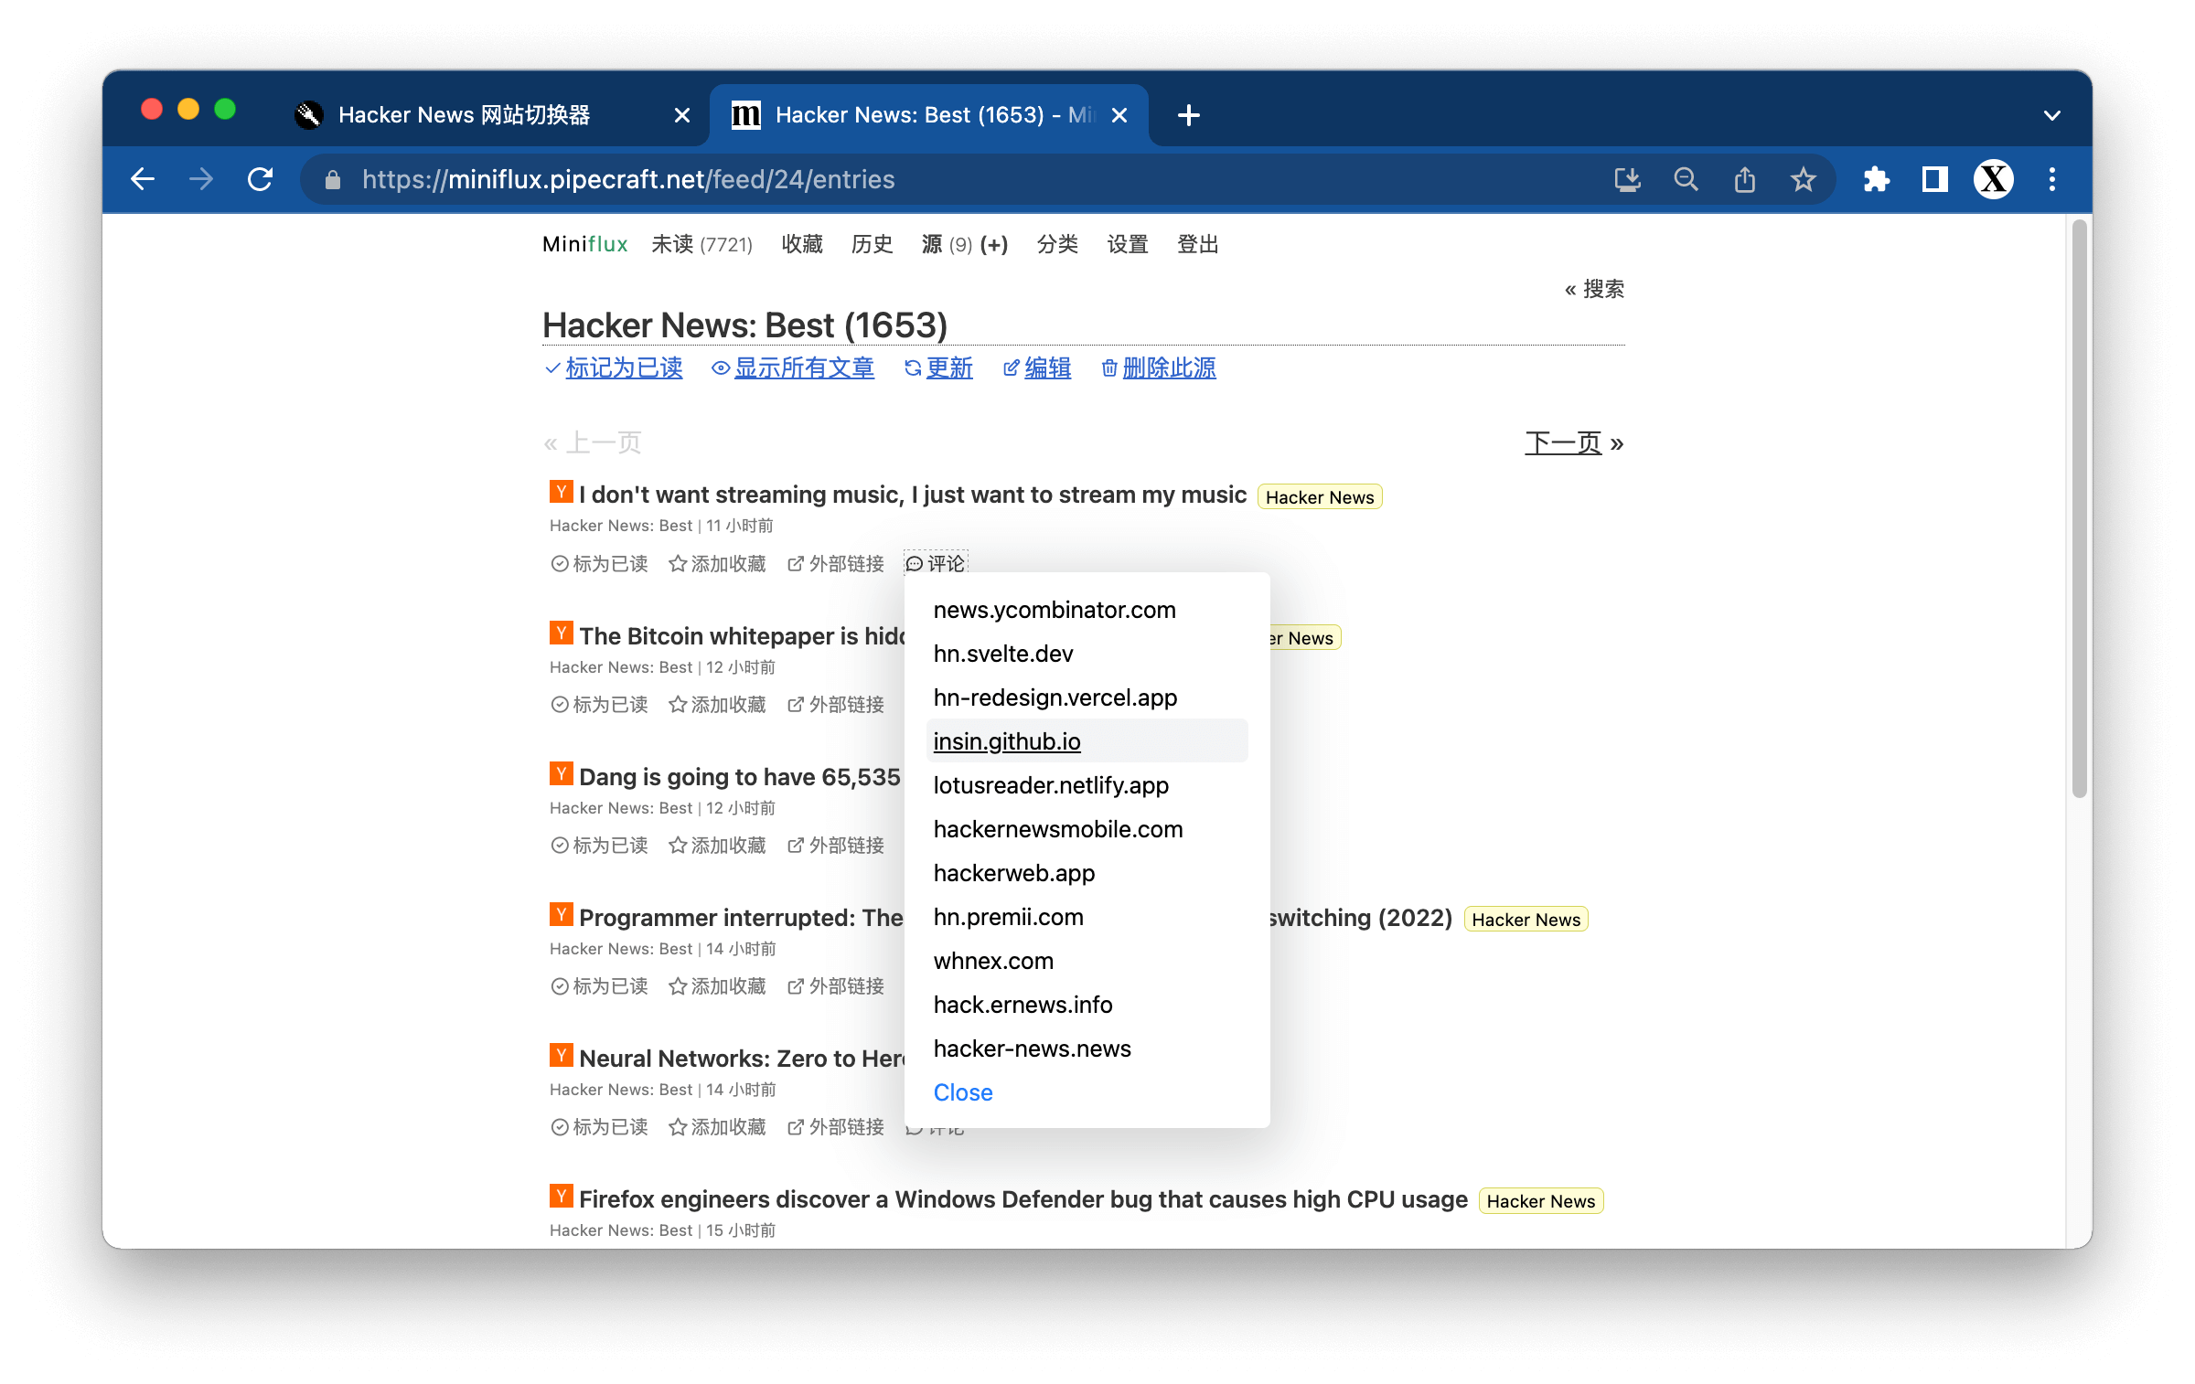Close the Hacker News: Best (1653) tab
Viewport: 2195px width, 1384px height.
pyautogui.click(x=1119, y=115)
